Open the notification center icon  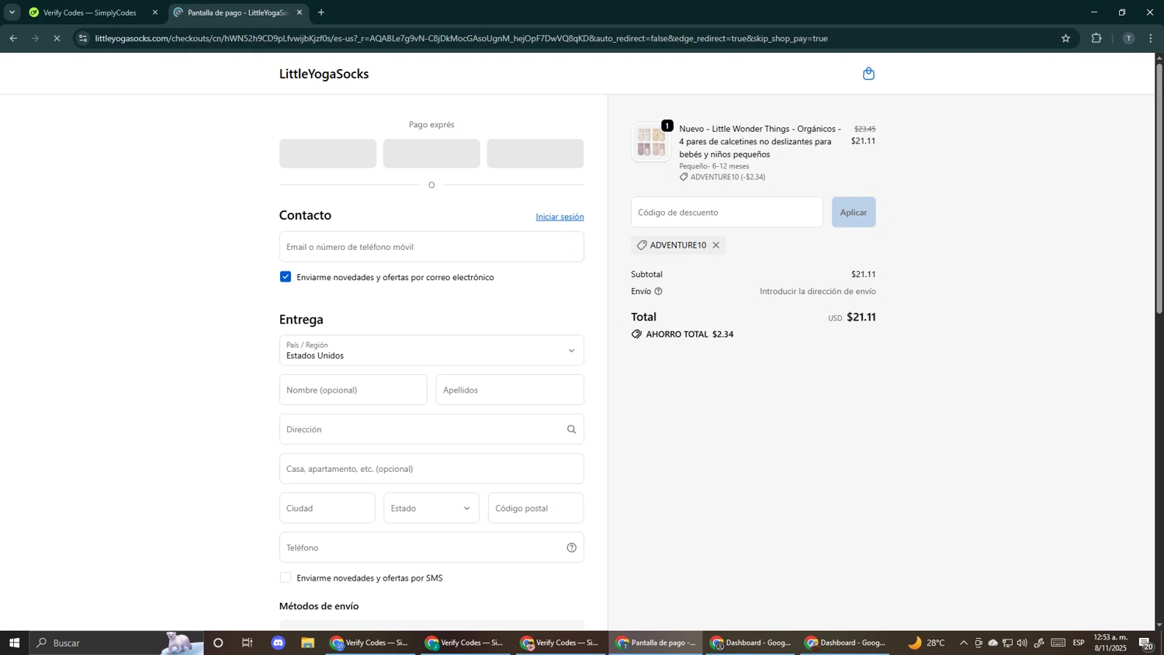pos(1145,643)
